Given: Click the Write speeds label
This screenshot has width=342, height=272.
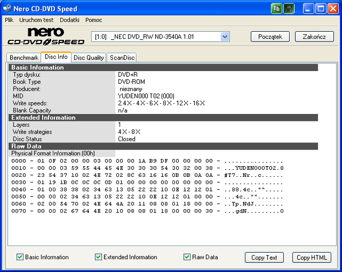Looking at the screenshot, I should click(x=30, y=103).
